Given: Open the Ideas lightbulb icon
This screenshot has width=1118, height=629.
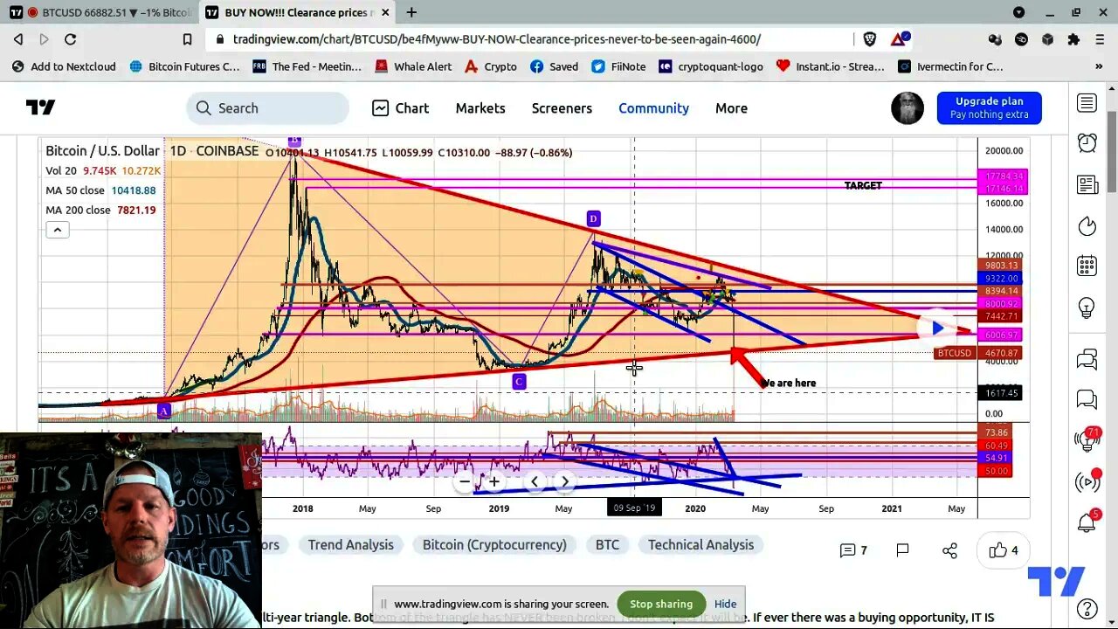Looking at the screenshot, I should coord(1087,308).
